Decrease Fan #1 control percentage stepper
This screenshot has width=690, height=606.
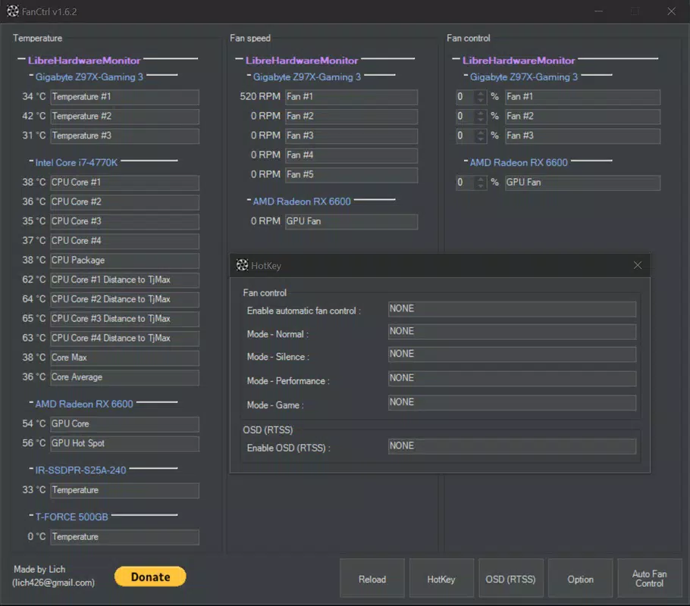click(481, 100)
